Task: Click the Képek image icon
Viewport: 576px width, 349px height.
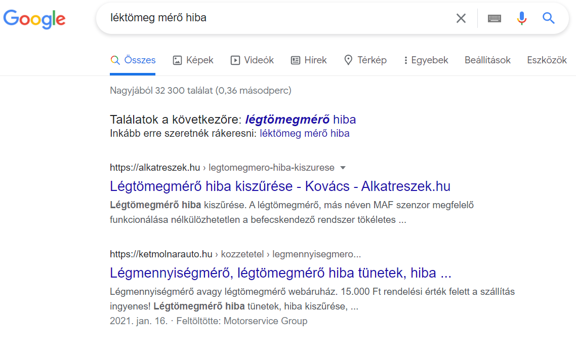Action: [177, 60]
